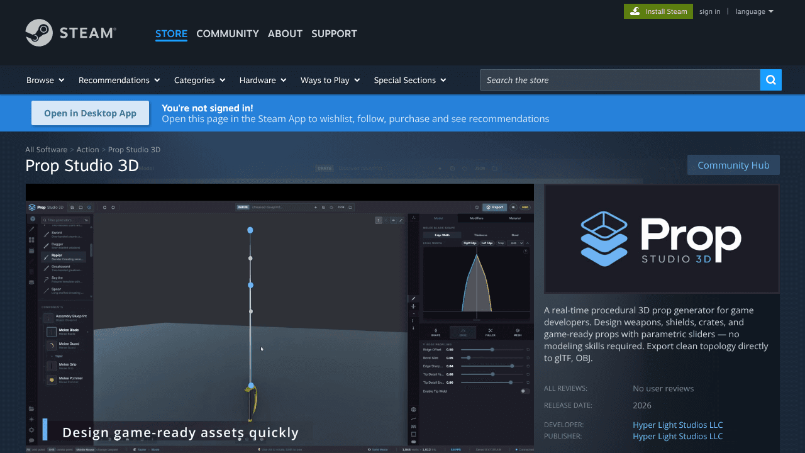
Task: Toggle the Left Edge pill
Action: coord(487,243)
